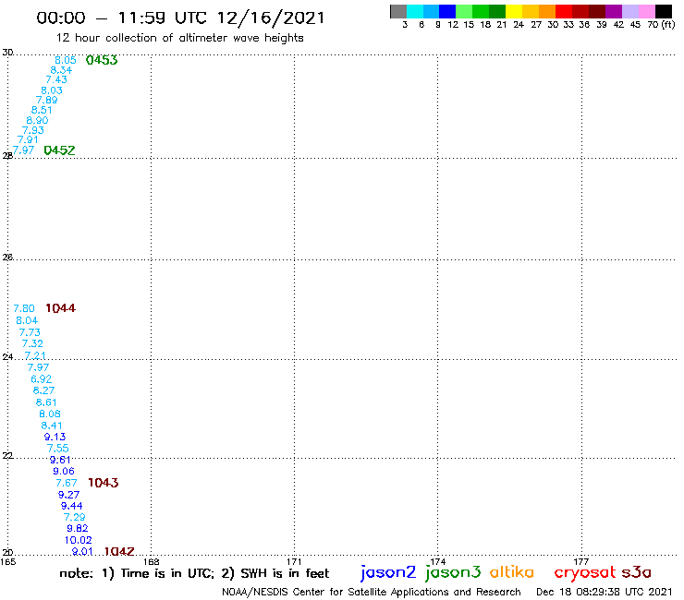Click the wave height value 7.55
The width and height of the screenshot is (684, 600).
coord(57,449)
